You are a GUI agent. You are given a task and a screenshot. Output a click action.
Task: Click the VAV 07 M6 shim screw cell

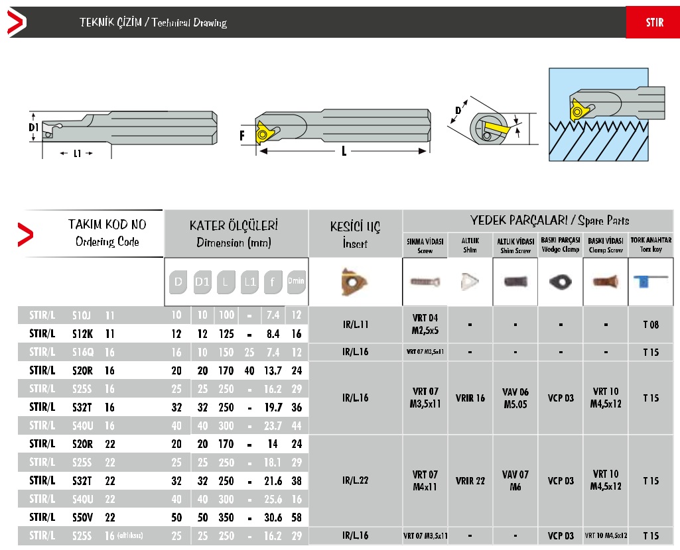click(x=515, y=480)
